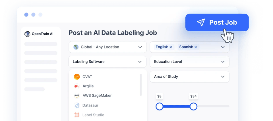Expand the Global - Any Location dropdown

(140, 47)
